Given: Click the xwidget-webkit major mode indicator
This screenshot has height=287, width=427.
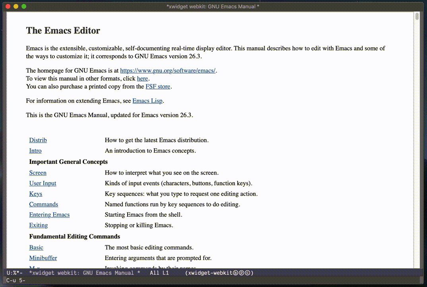Looking at the screenshot, I should click(219, 273).
